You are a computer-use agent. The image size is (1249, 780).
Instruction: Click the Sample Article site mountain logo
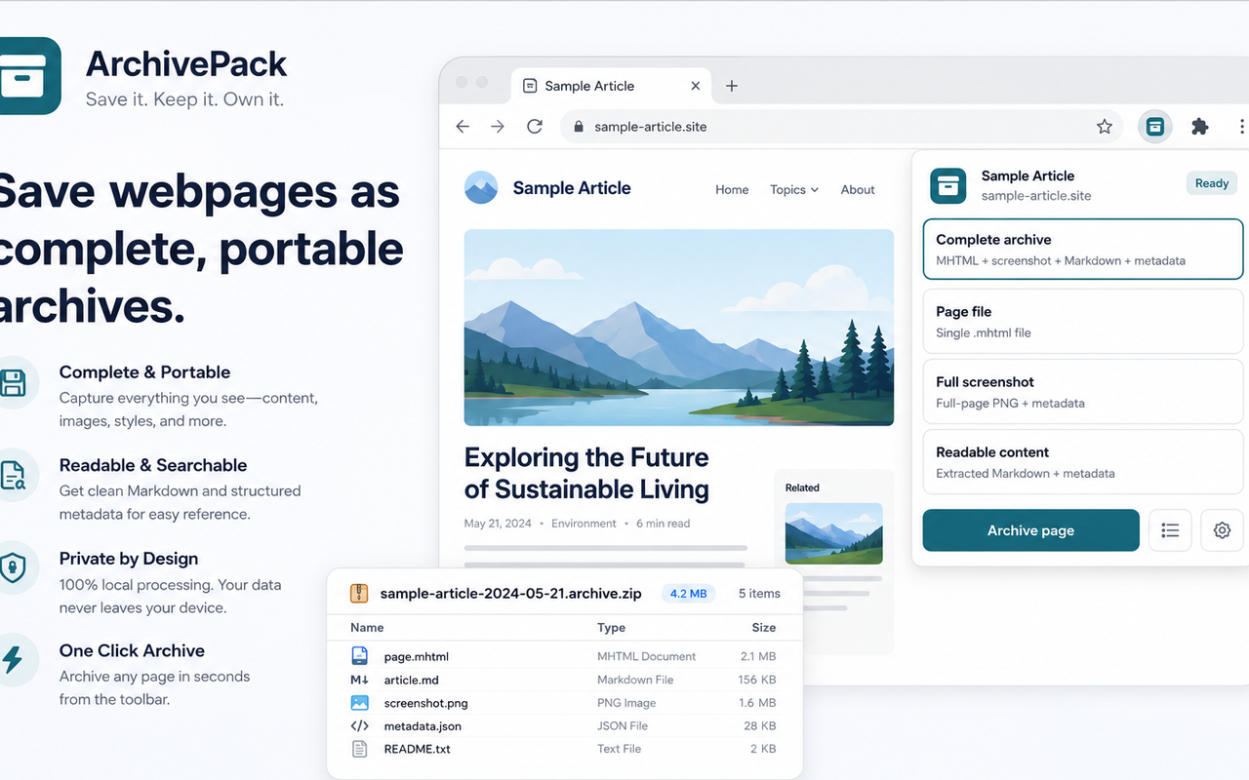481,188
